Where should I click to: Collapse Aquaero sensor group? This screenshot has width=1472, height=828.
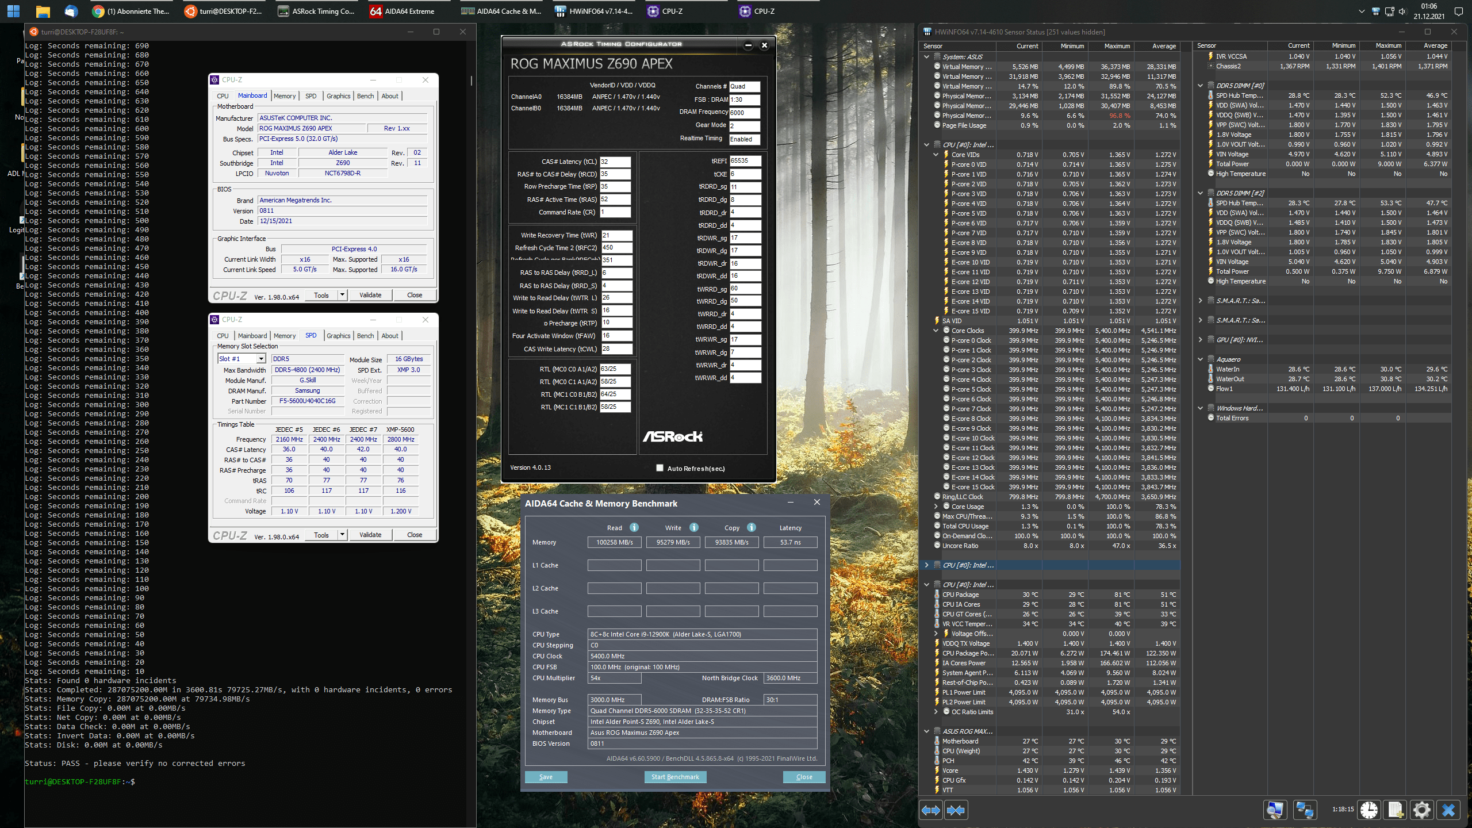[x=1200, y=359]
